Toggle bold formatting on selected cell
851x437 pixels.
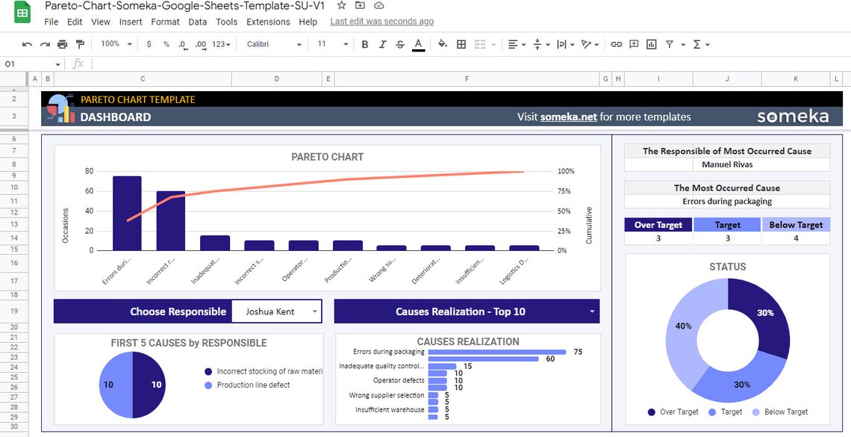coord(364,44)
